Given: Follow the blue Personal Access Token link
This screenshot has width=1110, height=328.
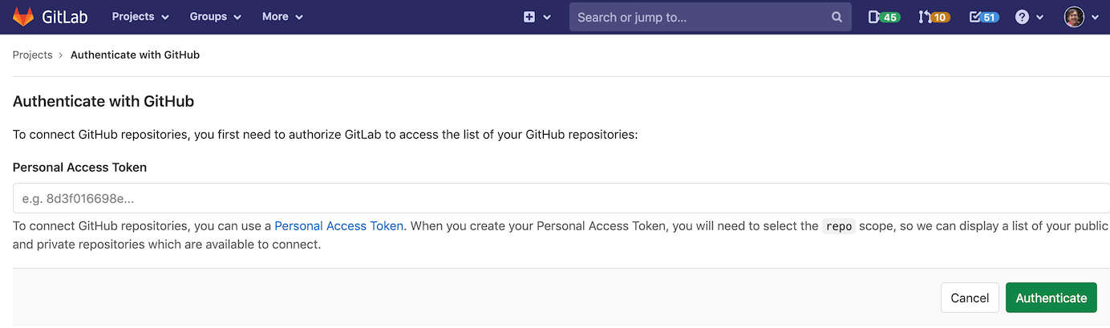Looking at the screenshot, I should (x=338, y=226).
